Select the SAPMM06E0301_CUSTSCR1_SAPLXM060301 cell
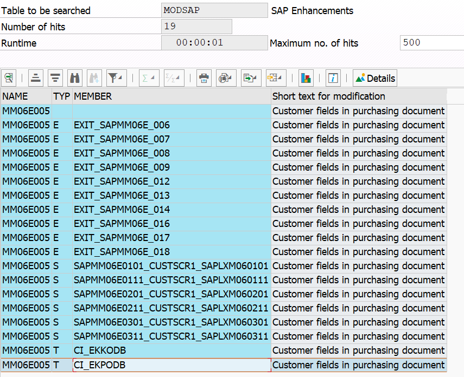The width and height of the screenshot is (464, 377). tap(171, 322)
